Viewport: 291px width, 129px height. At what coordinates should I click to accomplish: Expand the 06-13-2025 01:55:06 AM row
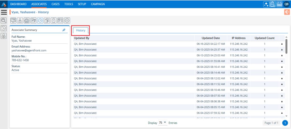click(282, 61)
